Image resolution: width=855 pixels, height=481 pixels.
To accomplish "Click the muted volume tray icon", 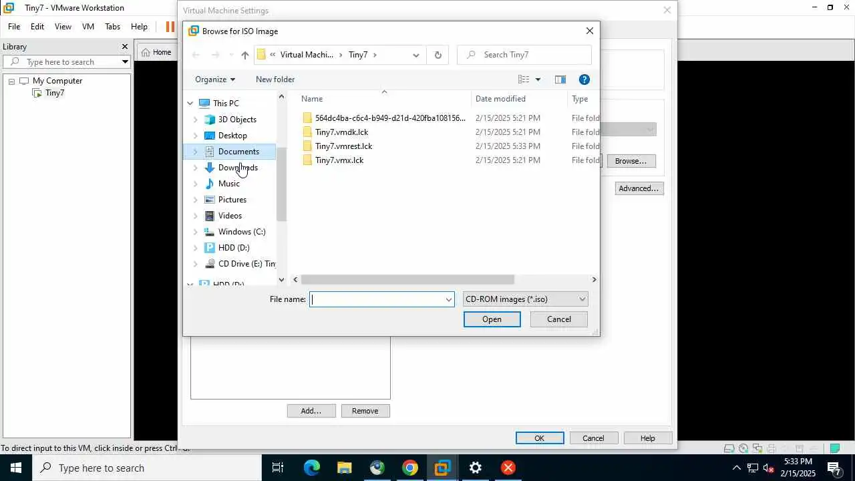I will [x=768, y=468].
